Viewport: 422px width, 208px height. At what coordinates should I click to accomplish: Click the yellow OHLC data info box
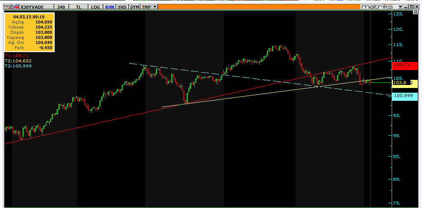point(30,32)
